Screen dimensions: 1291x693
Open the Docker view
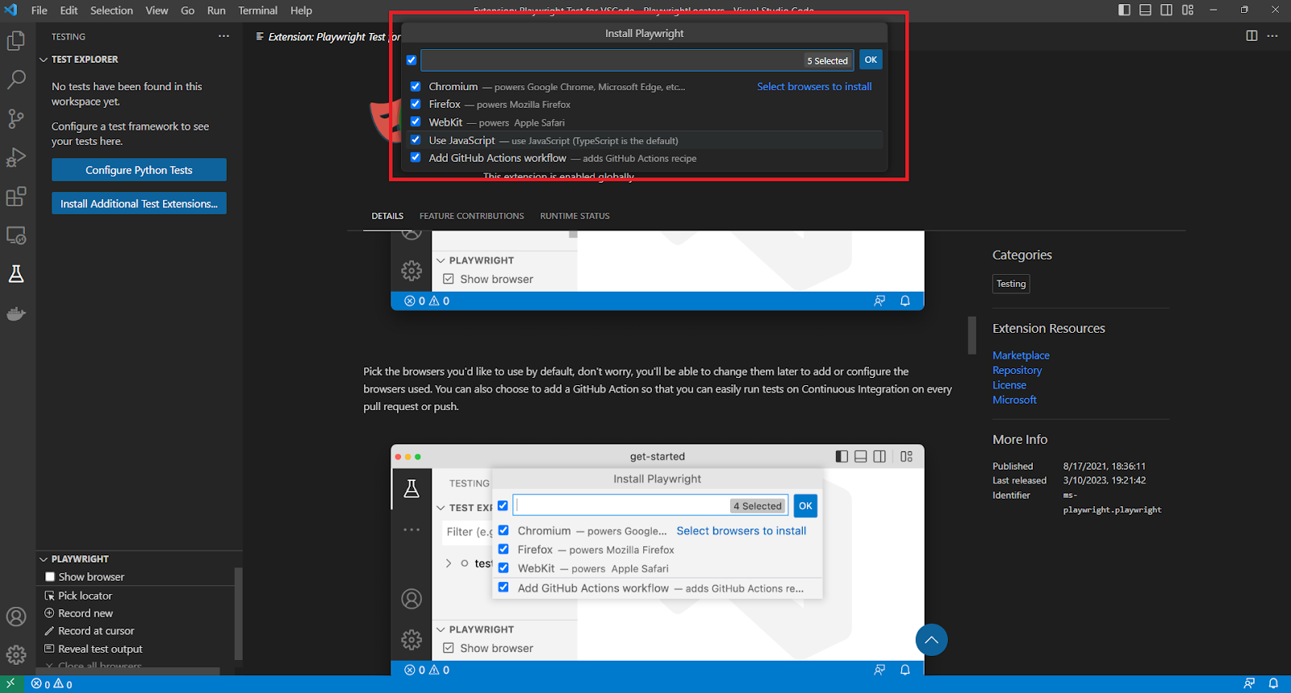pos(16,313)
